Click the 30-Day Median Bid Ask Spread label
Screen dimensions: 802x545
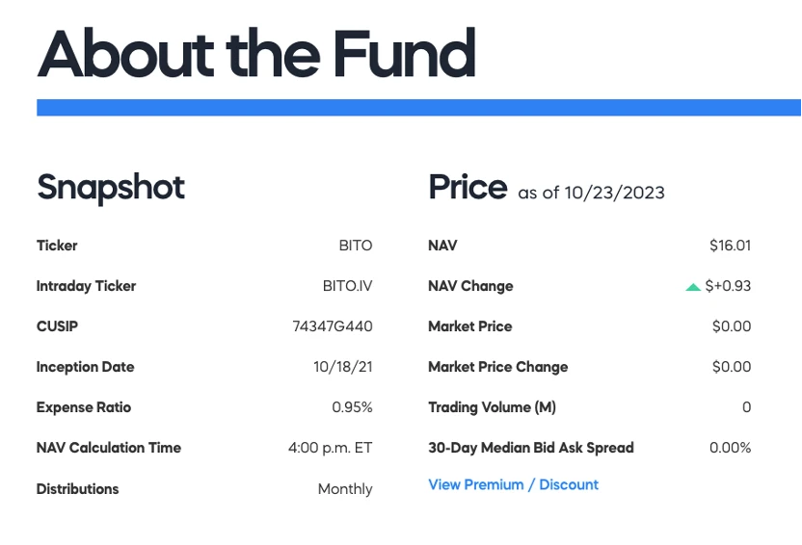530,448
